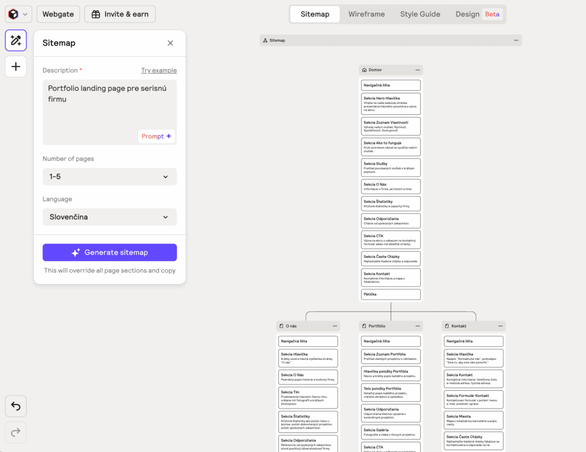586x452 pixels.
Task: Open options menu on O nás page
Action: tap(335, 326)
